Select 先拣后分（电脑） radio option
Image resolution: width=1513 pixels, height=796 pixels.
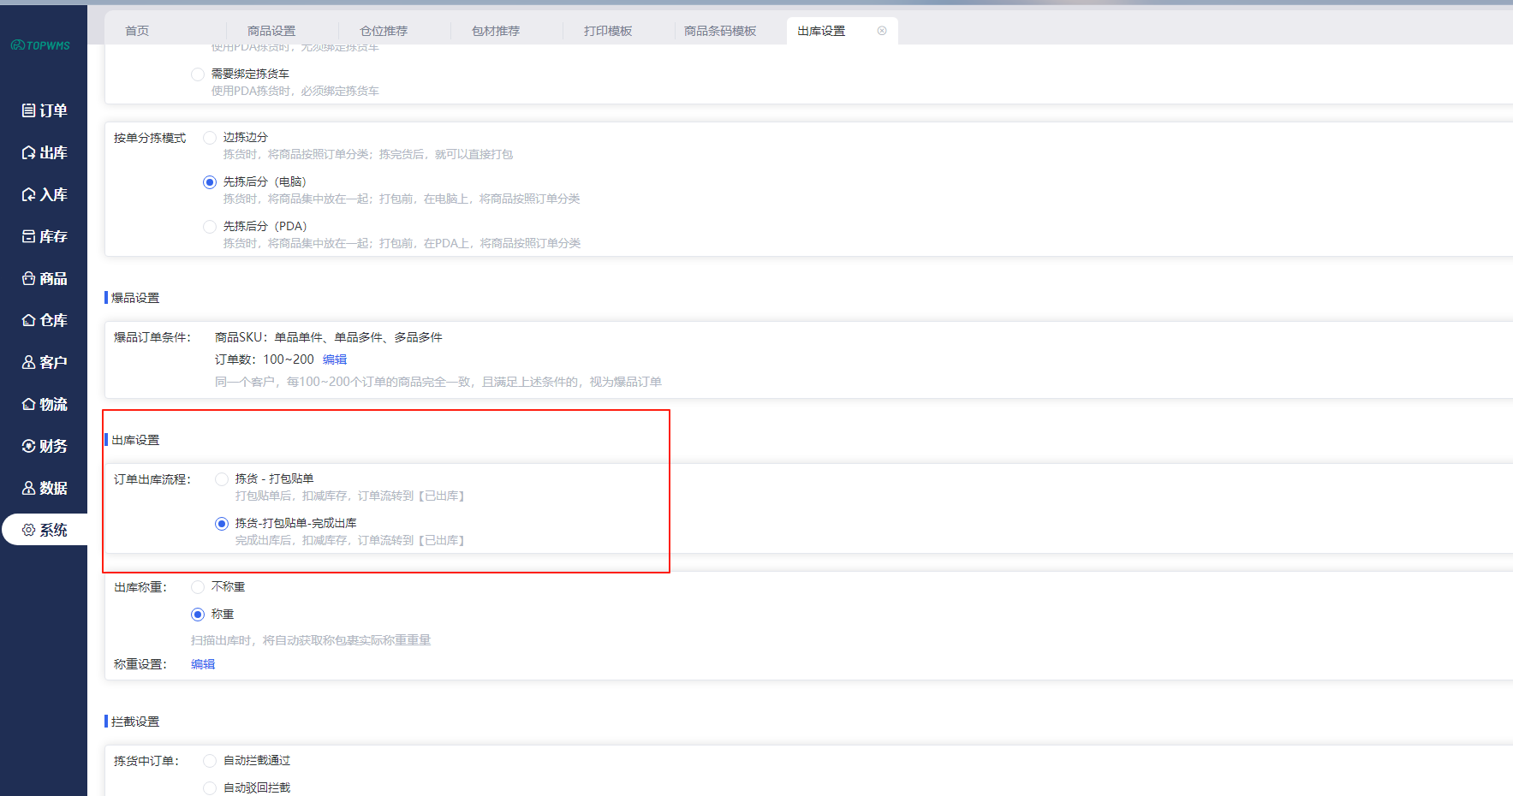pyautogui.click(x=210, y=182)
